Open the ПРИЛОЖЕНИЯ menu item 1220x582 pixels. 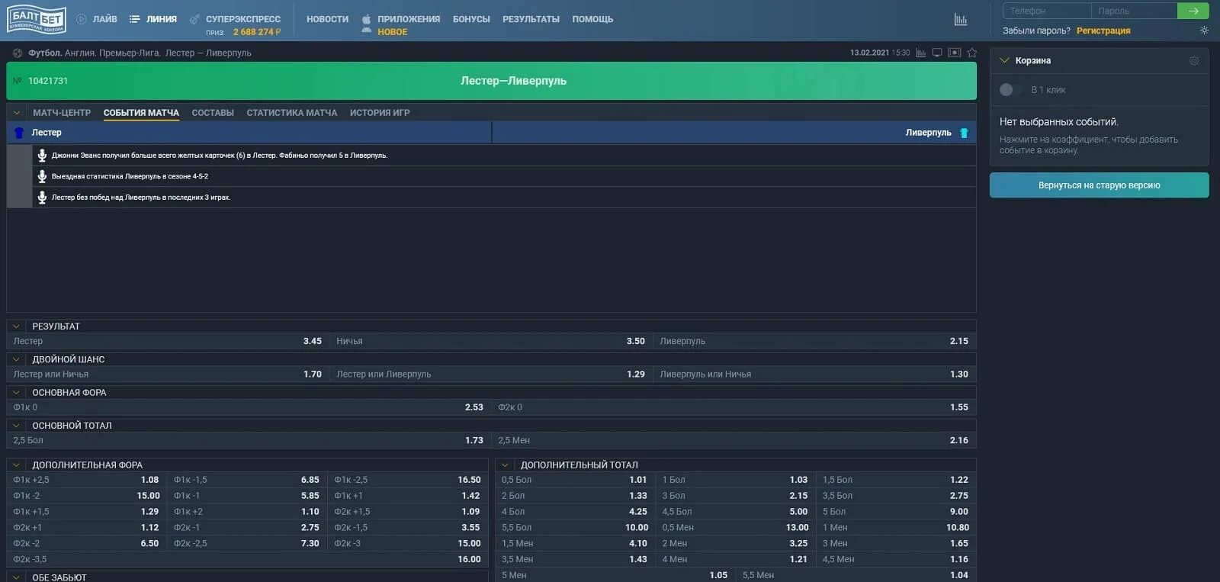click(x=409, y=19)
